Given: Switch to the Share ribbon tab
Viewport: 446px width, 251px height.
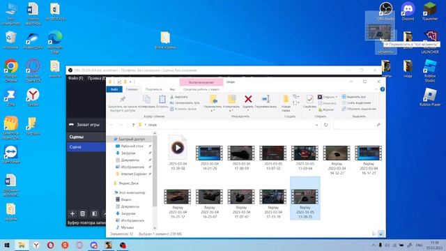Looking at the screenshot, I should point(153,89).
